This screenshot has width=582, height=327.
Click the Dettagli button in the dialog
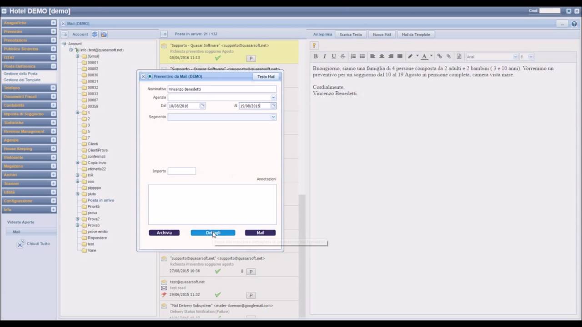[213, 233]
